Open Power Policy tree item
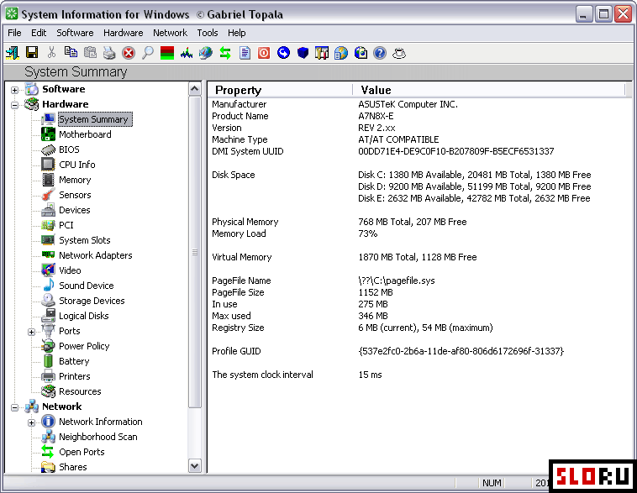 [x=84, y=346]
